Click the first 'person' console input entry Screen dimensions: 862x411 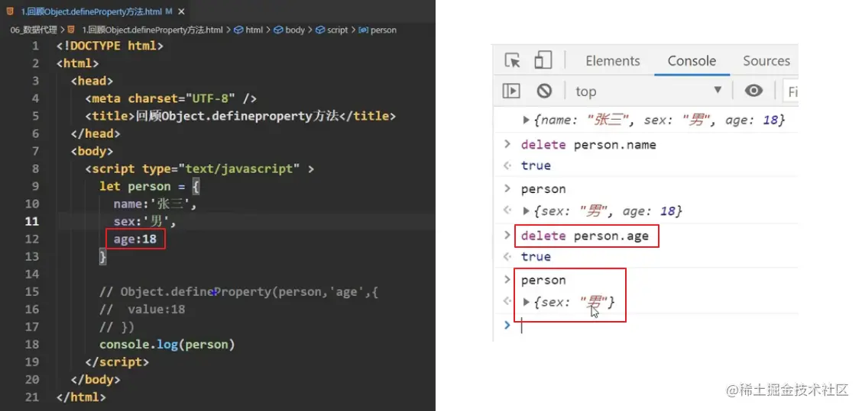pyautogui.click(x=543, y=189)
